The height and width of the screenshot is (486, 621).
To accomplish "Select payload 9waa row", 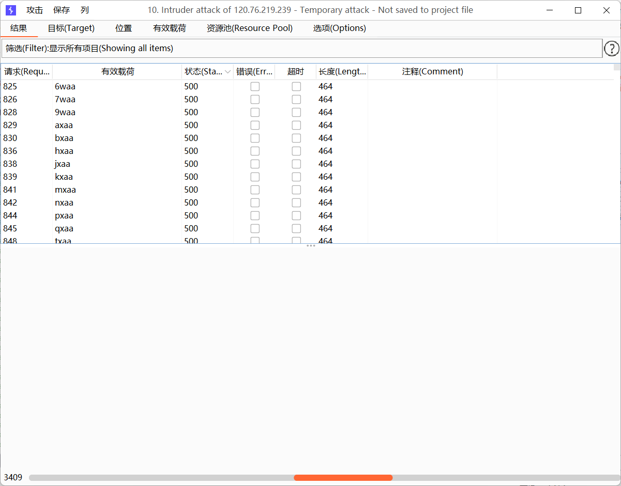I will point(307,113).
